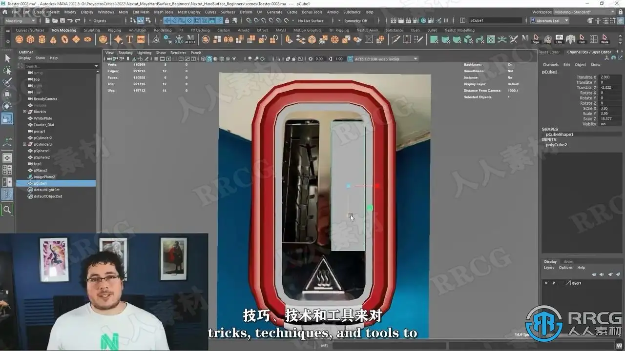
Task: Open the Abraham Leal account dropdown
Action: (550, 21)
